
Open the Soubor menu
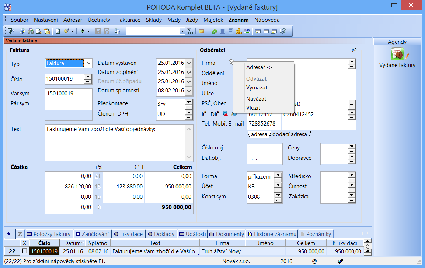[x=19, y=20]
